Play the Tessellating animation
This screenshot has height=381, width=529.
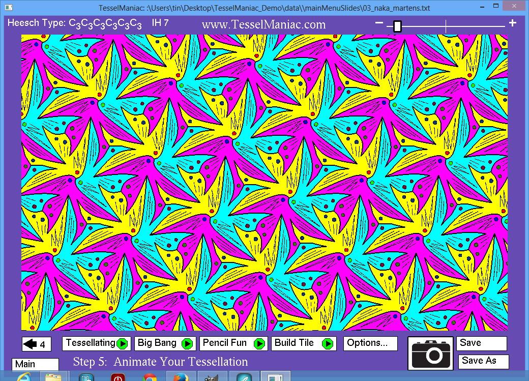97,343
